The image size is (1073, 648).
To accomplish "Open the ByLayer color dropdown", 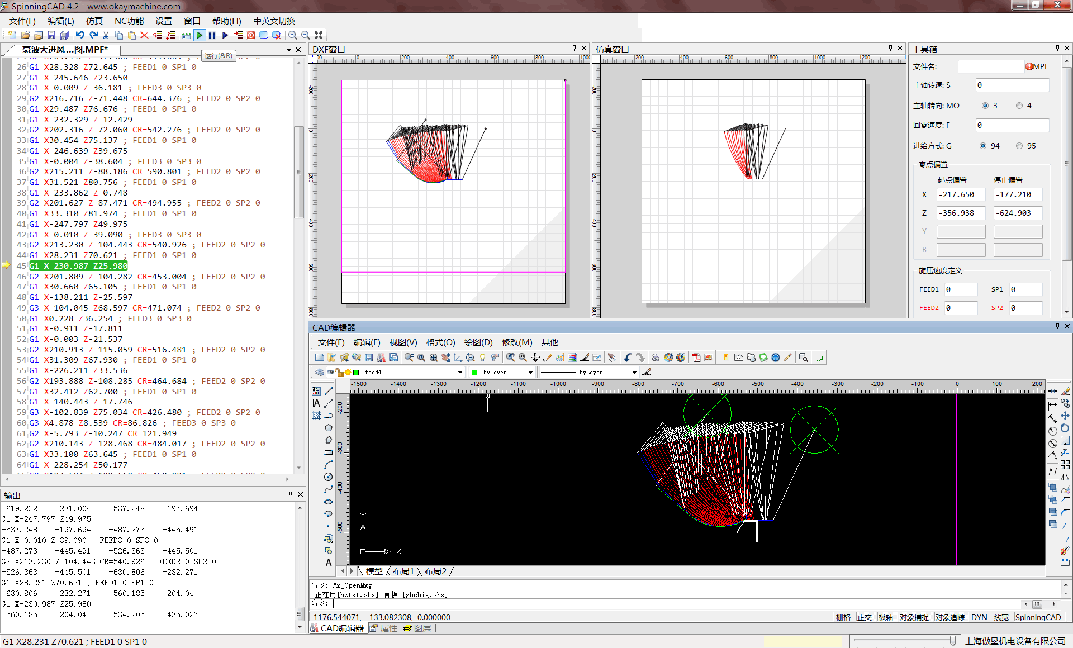I will pos(530,372).
